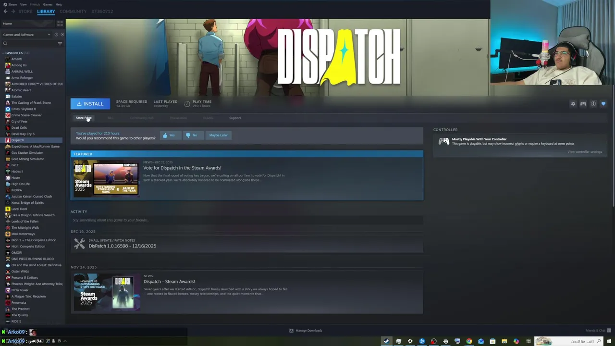
Task: Toggle sort by recent clock icon
Action: [56, 35]
